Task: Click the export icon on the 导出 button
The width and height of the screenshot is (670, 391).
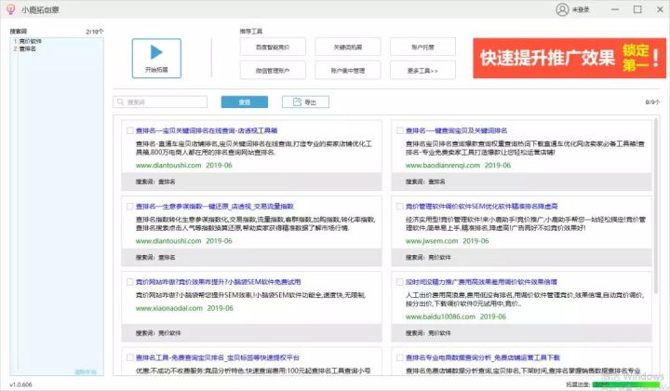Action: click(x=297, y=101)
